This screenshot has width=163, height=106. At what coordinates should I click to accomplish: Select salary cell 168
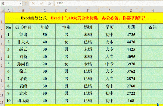tap(131, 101)
